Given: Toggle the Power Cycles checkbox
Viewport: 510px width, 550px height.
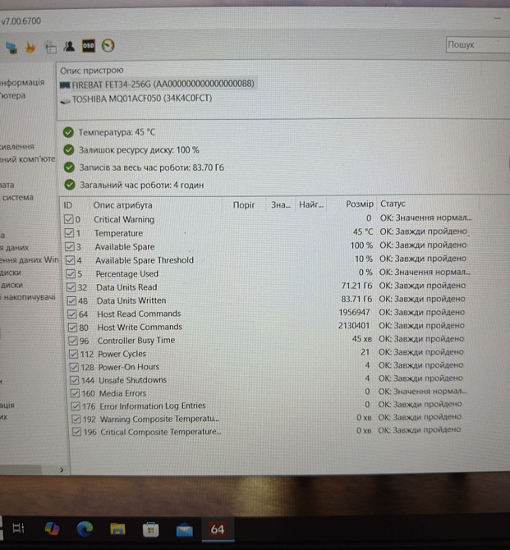Looking at the screenshot, I should [74, 354].
